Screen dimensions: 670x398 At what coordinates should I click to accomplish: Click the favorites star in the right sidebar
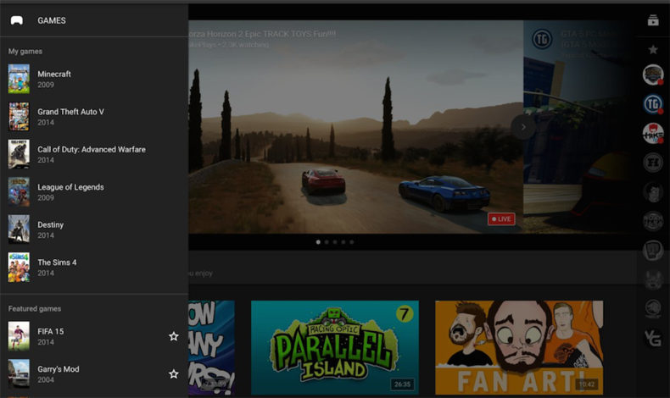(653, 49)
